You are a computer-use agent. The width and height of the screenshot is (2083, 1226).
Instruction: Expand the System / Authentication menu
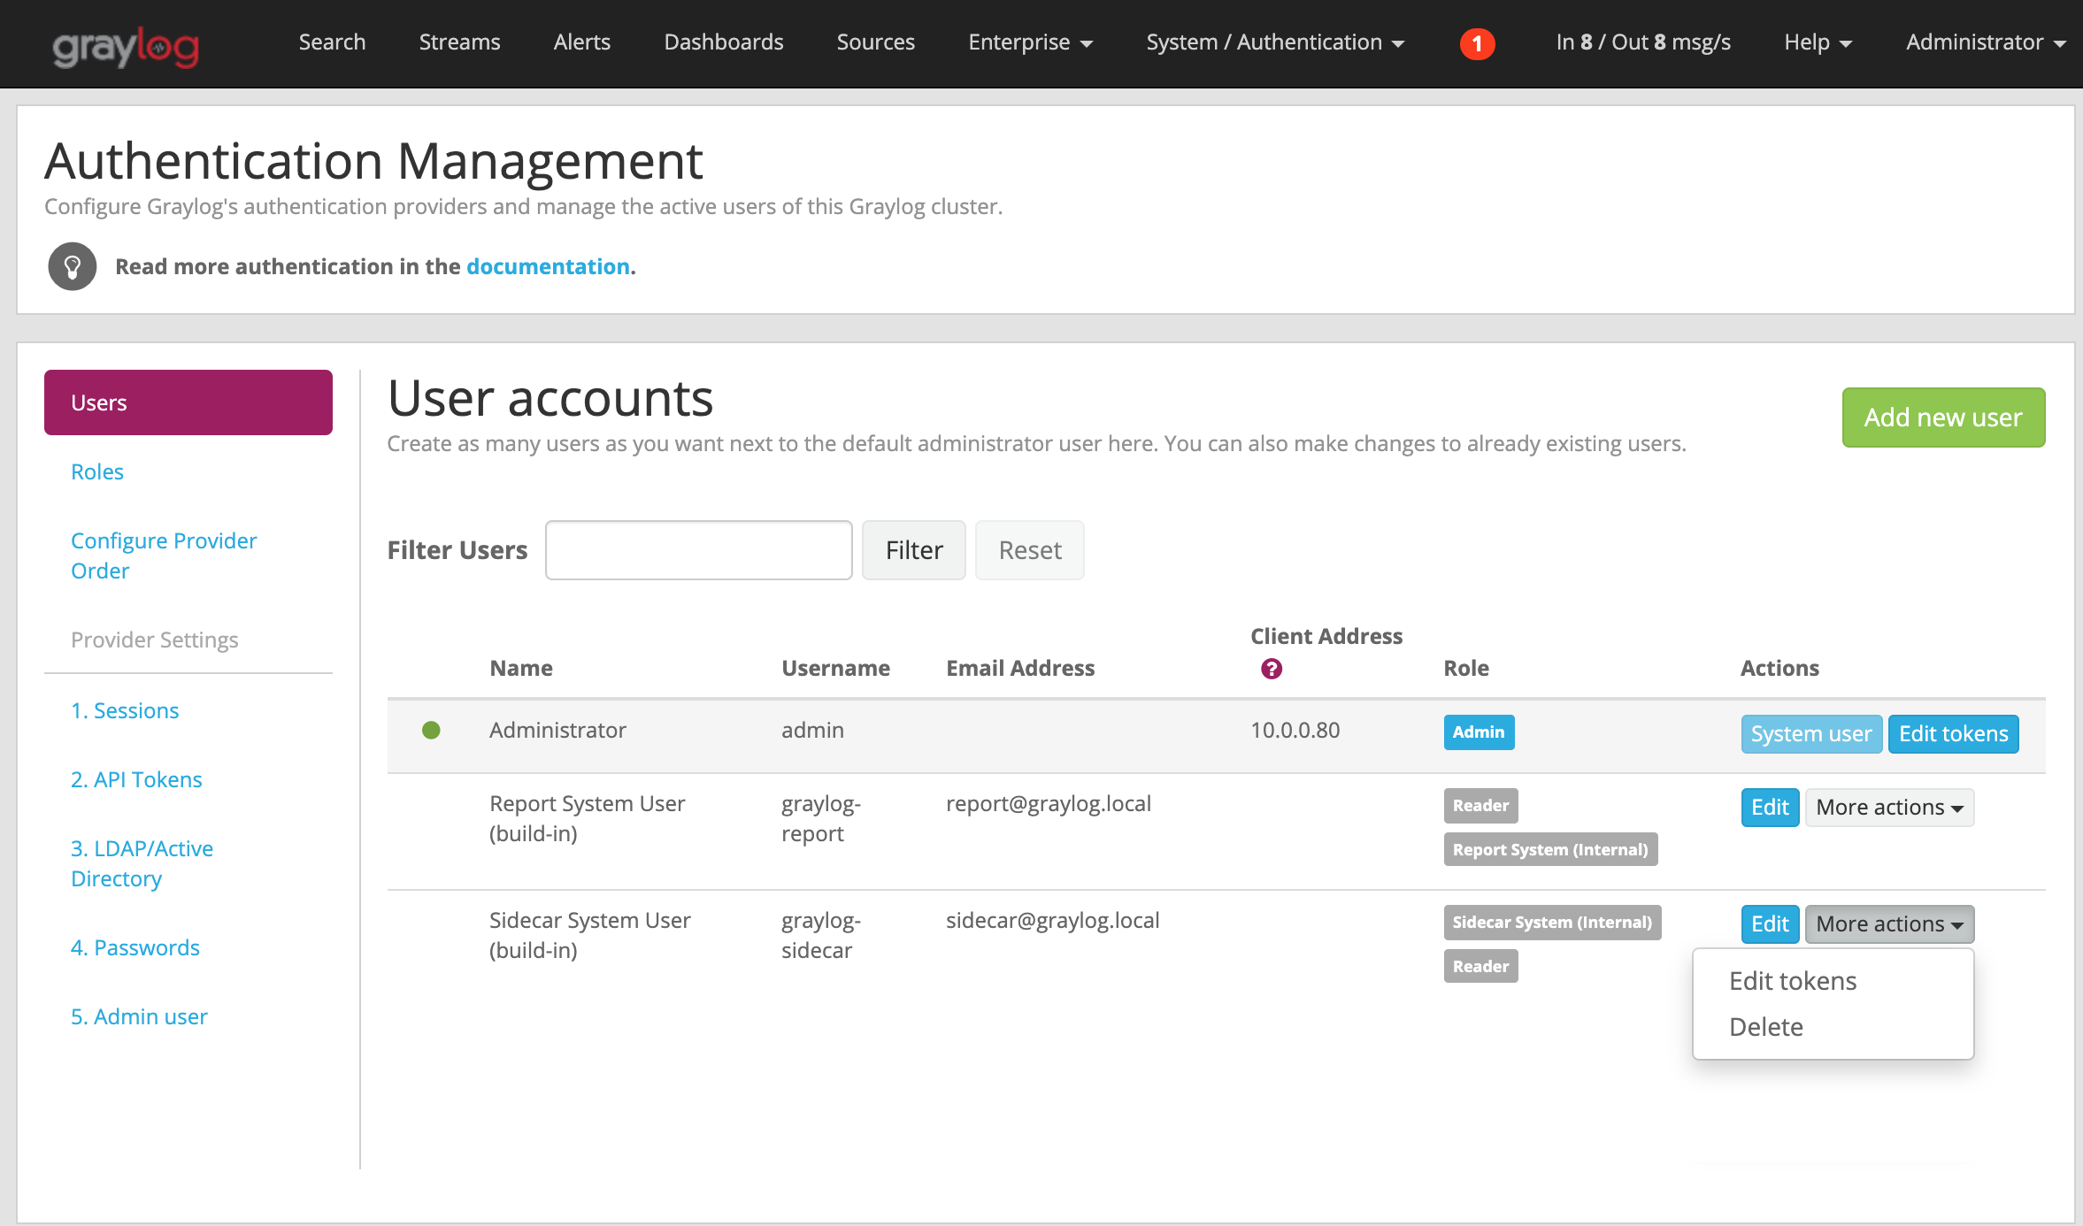(x=1274, y=42)
